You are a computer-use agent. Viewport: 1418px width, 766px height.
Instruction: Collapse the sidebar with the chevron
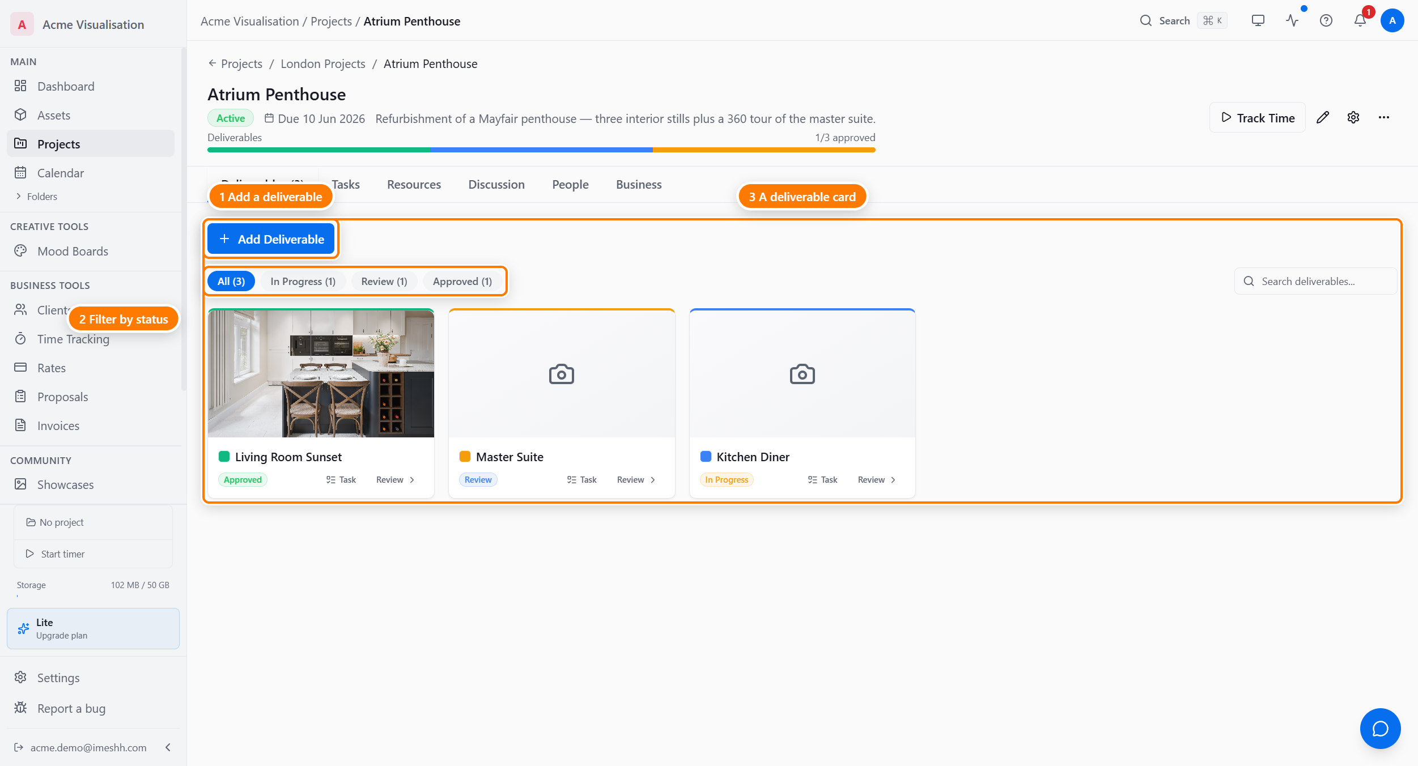168,747
